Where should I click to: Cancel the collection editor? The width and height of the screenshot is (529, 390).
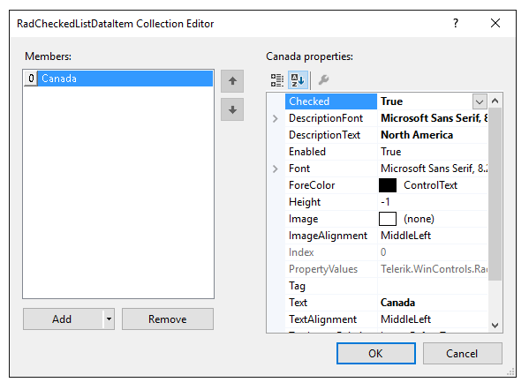(x=462, y=353)
